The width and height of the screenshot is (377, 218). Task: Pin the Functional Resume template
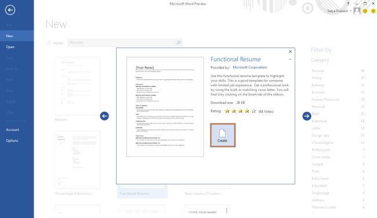(290, 59)
